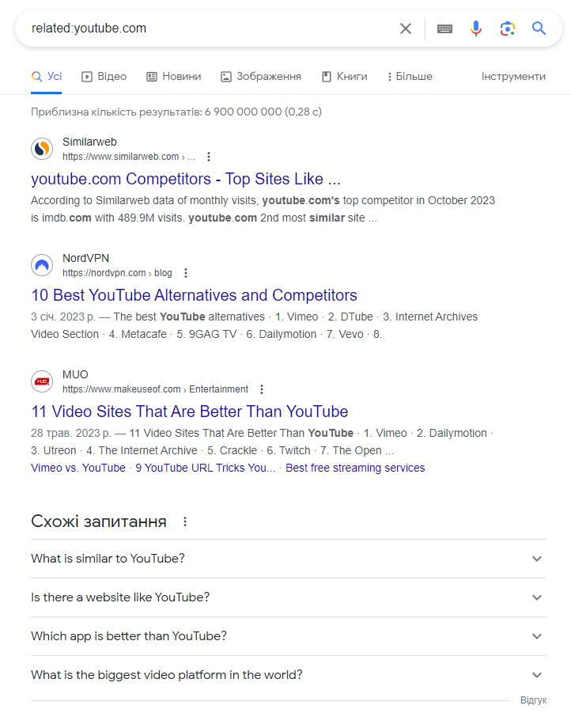571x713 pixels.
Task: Open "10 Best YouTube Alternatives and Competitors" link
Action: (x=194, y=295)
